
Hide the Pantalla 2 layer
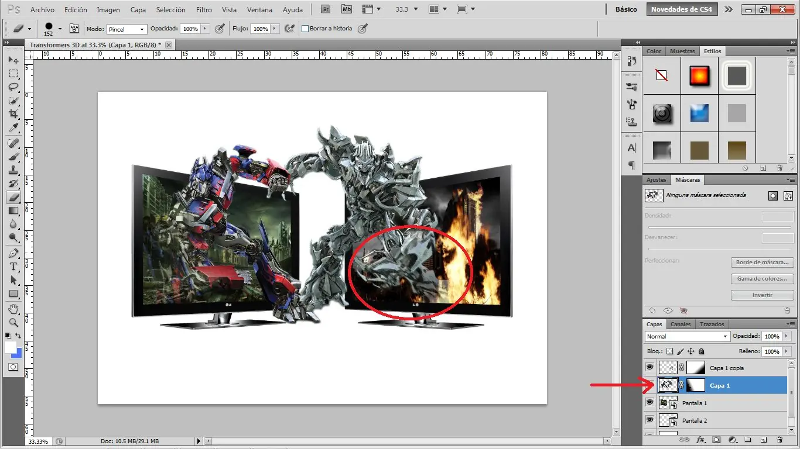(x=649, y=420)
